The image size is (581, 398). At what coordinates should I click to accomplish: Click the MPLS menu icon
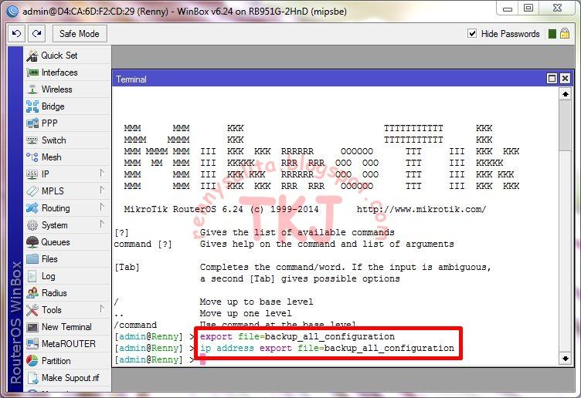(x=32, y=191)
